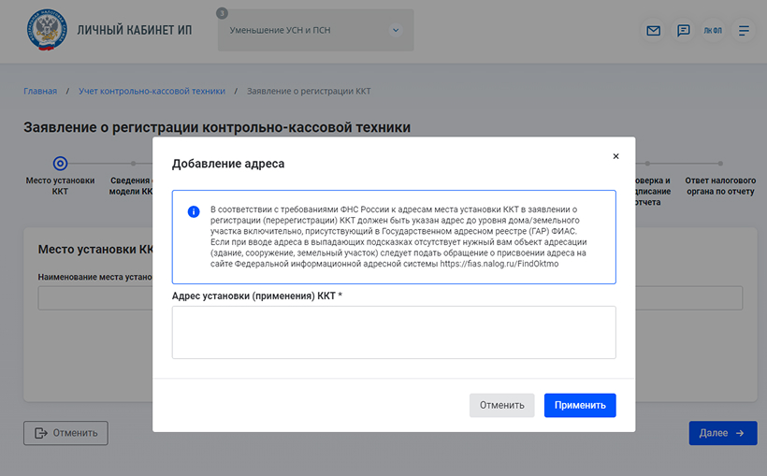The height and width of the screenshot is (476, 767).
Task: Click notification badge showing 3
Action: (222, 13)
